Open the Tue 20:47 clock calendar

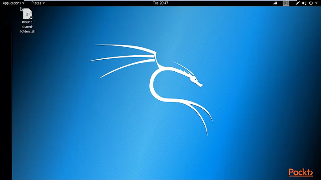pos(160,3)
